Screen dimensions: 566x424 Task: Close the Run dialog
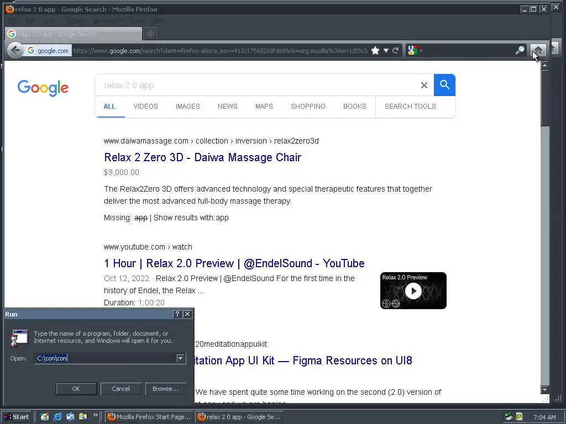pos(187,314)
